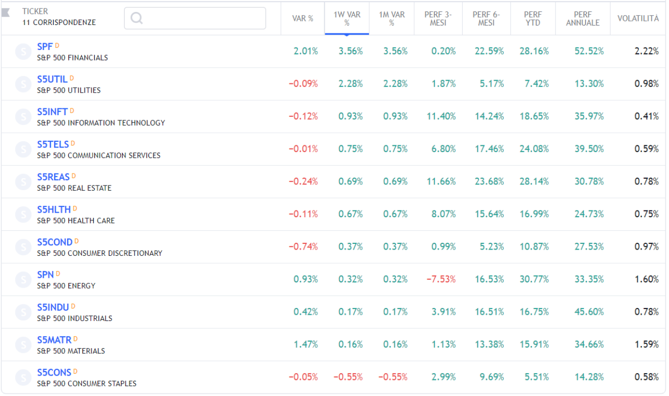Sort by the Volatilità column header

click(638, 18)
